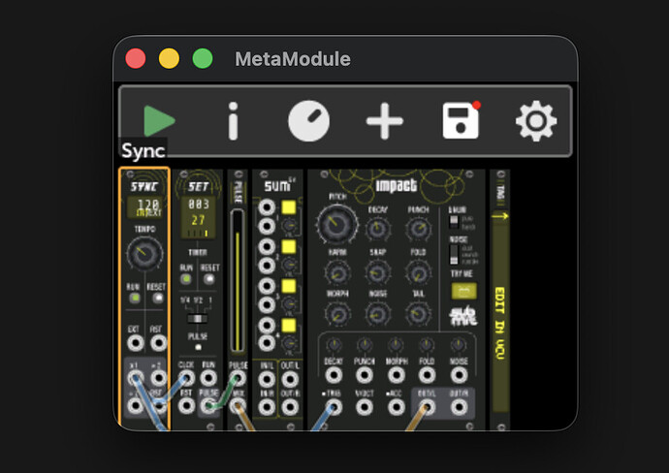Toggle the Drum switch on Impact
The image size is (669, 473).
454,222
